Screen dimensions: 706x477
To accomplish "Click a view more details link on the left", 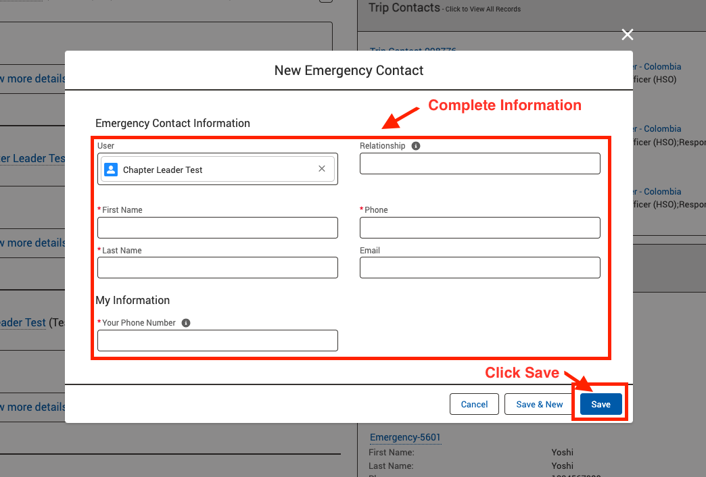I will (x=31, y=78).
